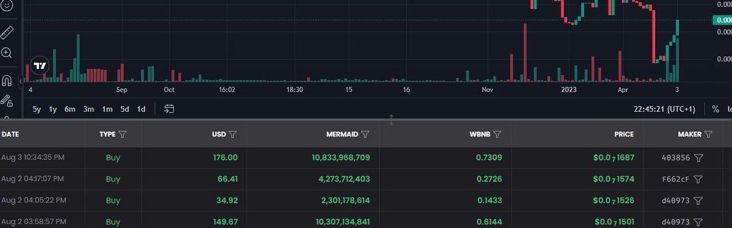Click Buy type in 176.00 USD row
The image size is (732, 228).
tap(113, 157)
